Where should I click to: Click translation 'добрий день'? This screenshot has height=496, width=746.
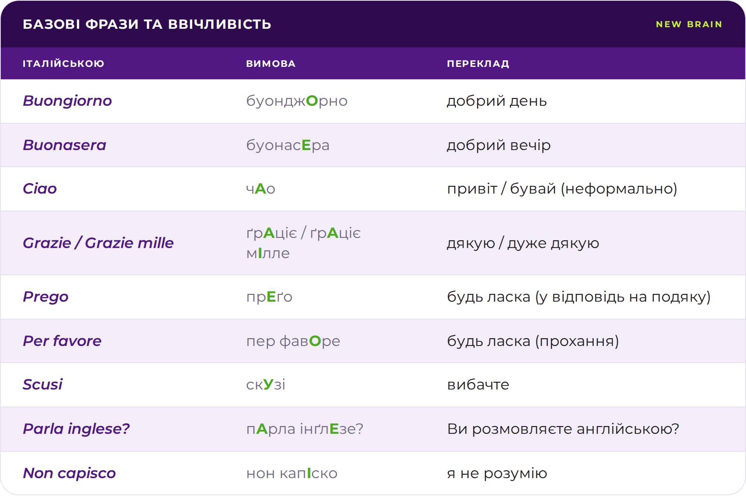(x=497, y=101)
